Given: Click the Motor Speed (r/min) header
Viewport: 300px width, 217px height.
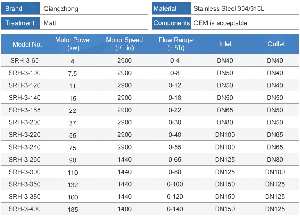Looking at the screenshot, I should click(125, 44).
